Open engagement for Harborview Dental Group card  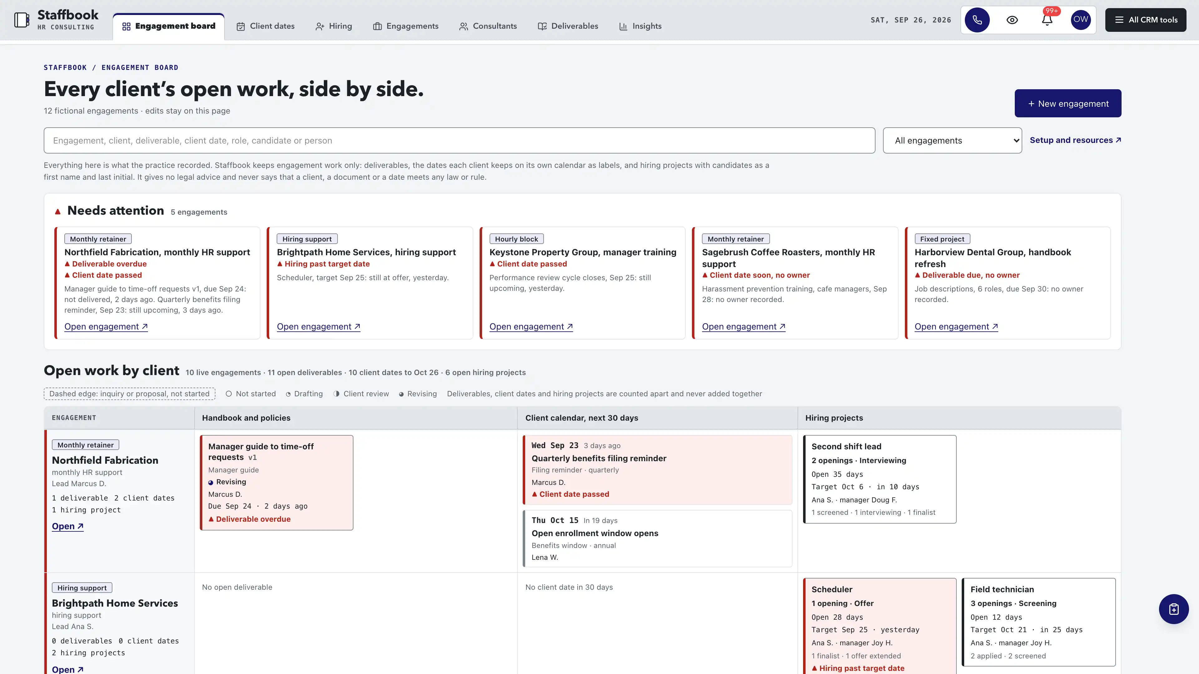956,326
